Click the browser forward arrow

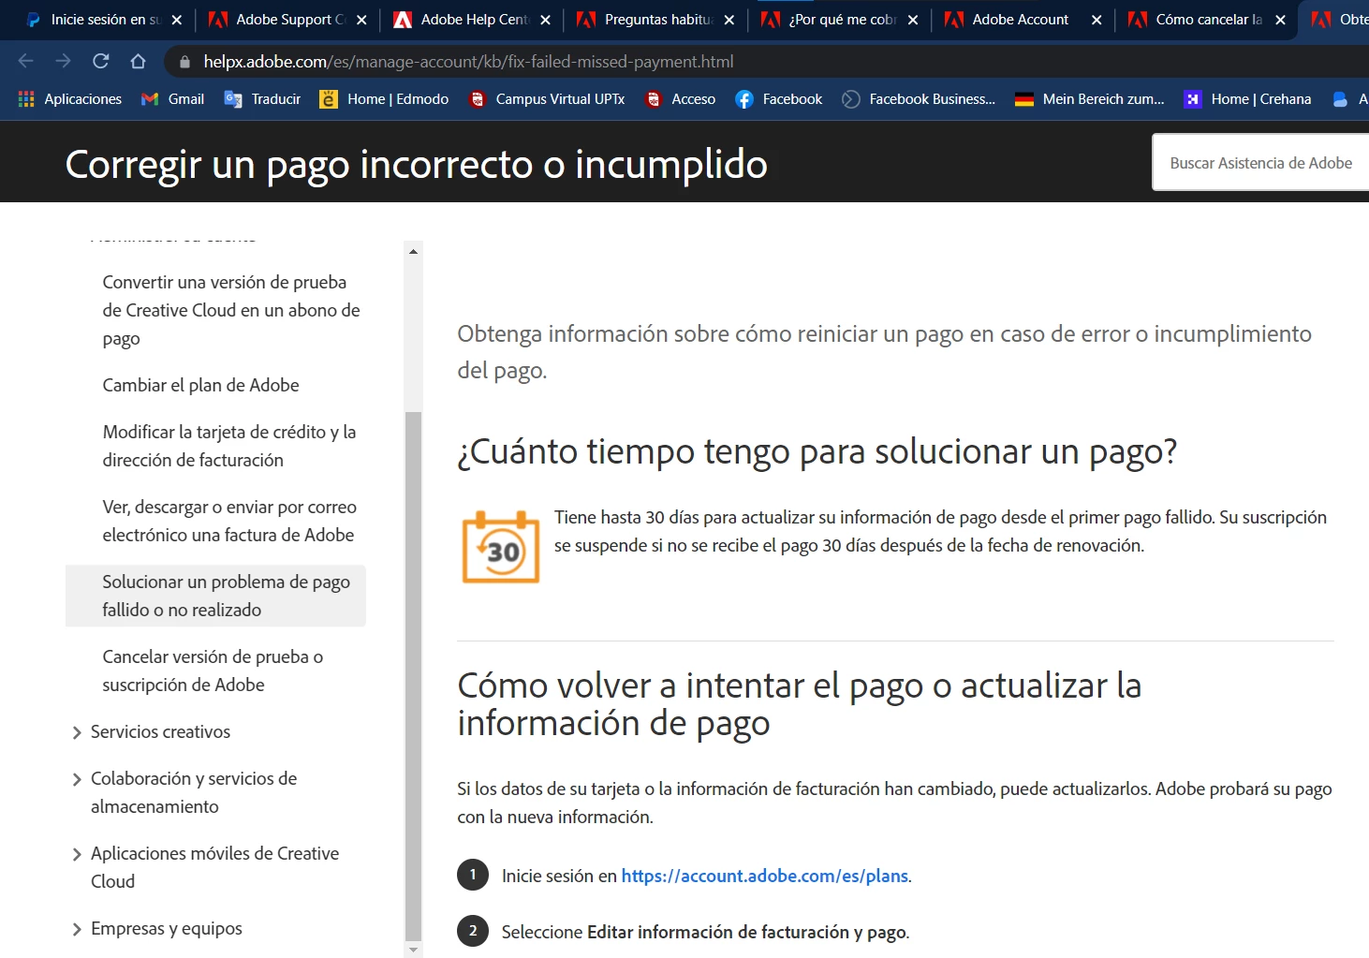[x=63, y=61]
